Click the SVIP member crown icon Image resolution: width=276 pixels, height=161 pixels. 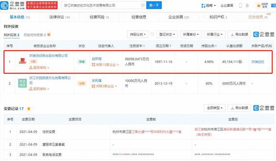click(x=258, y=5)
